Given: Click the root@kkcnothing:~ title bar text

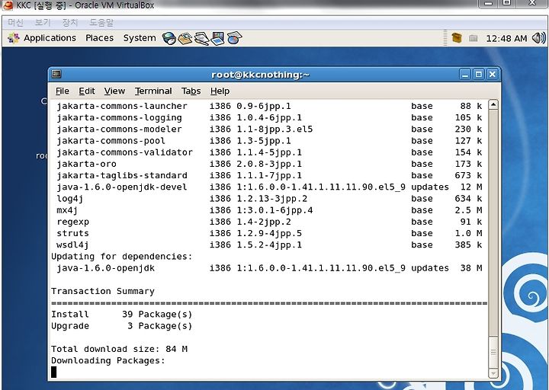Looking at the screenshot, I should pyautogui.click(x=260, y=75).
